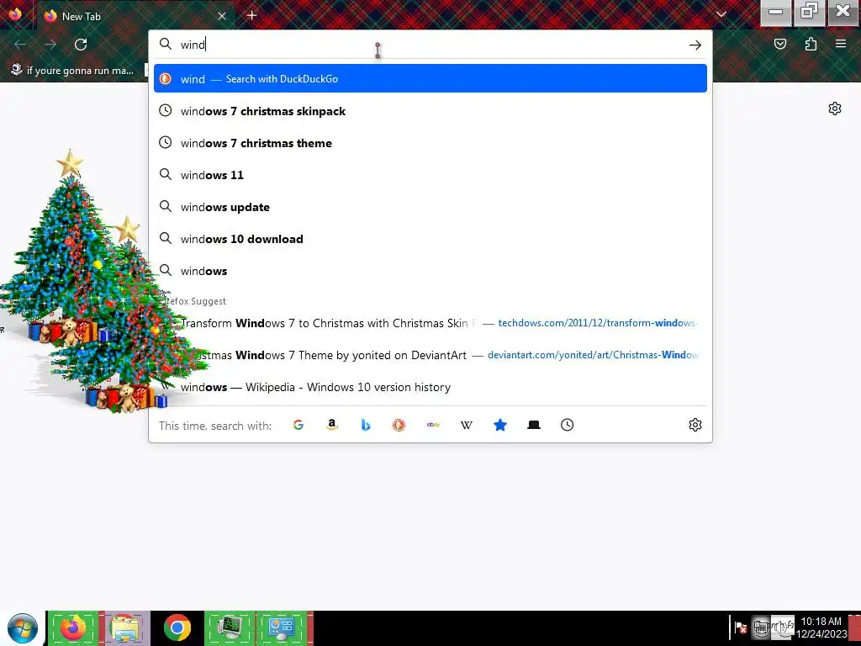Viewport: 861px width, 646px height.
Task: Go forward one page
Action: (50, 45)
